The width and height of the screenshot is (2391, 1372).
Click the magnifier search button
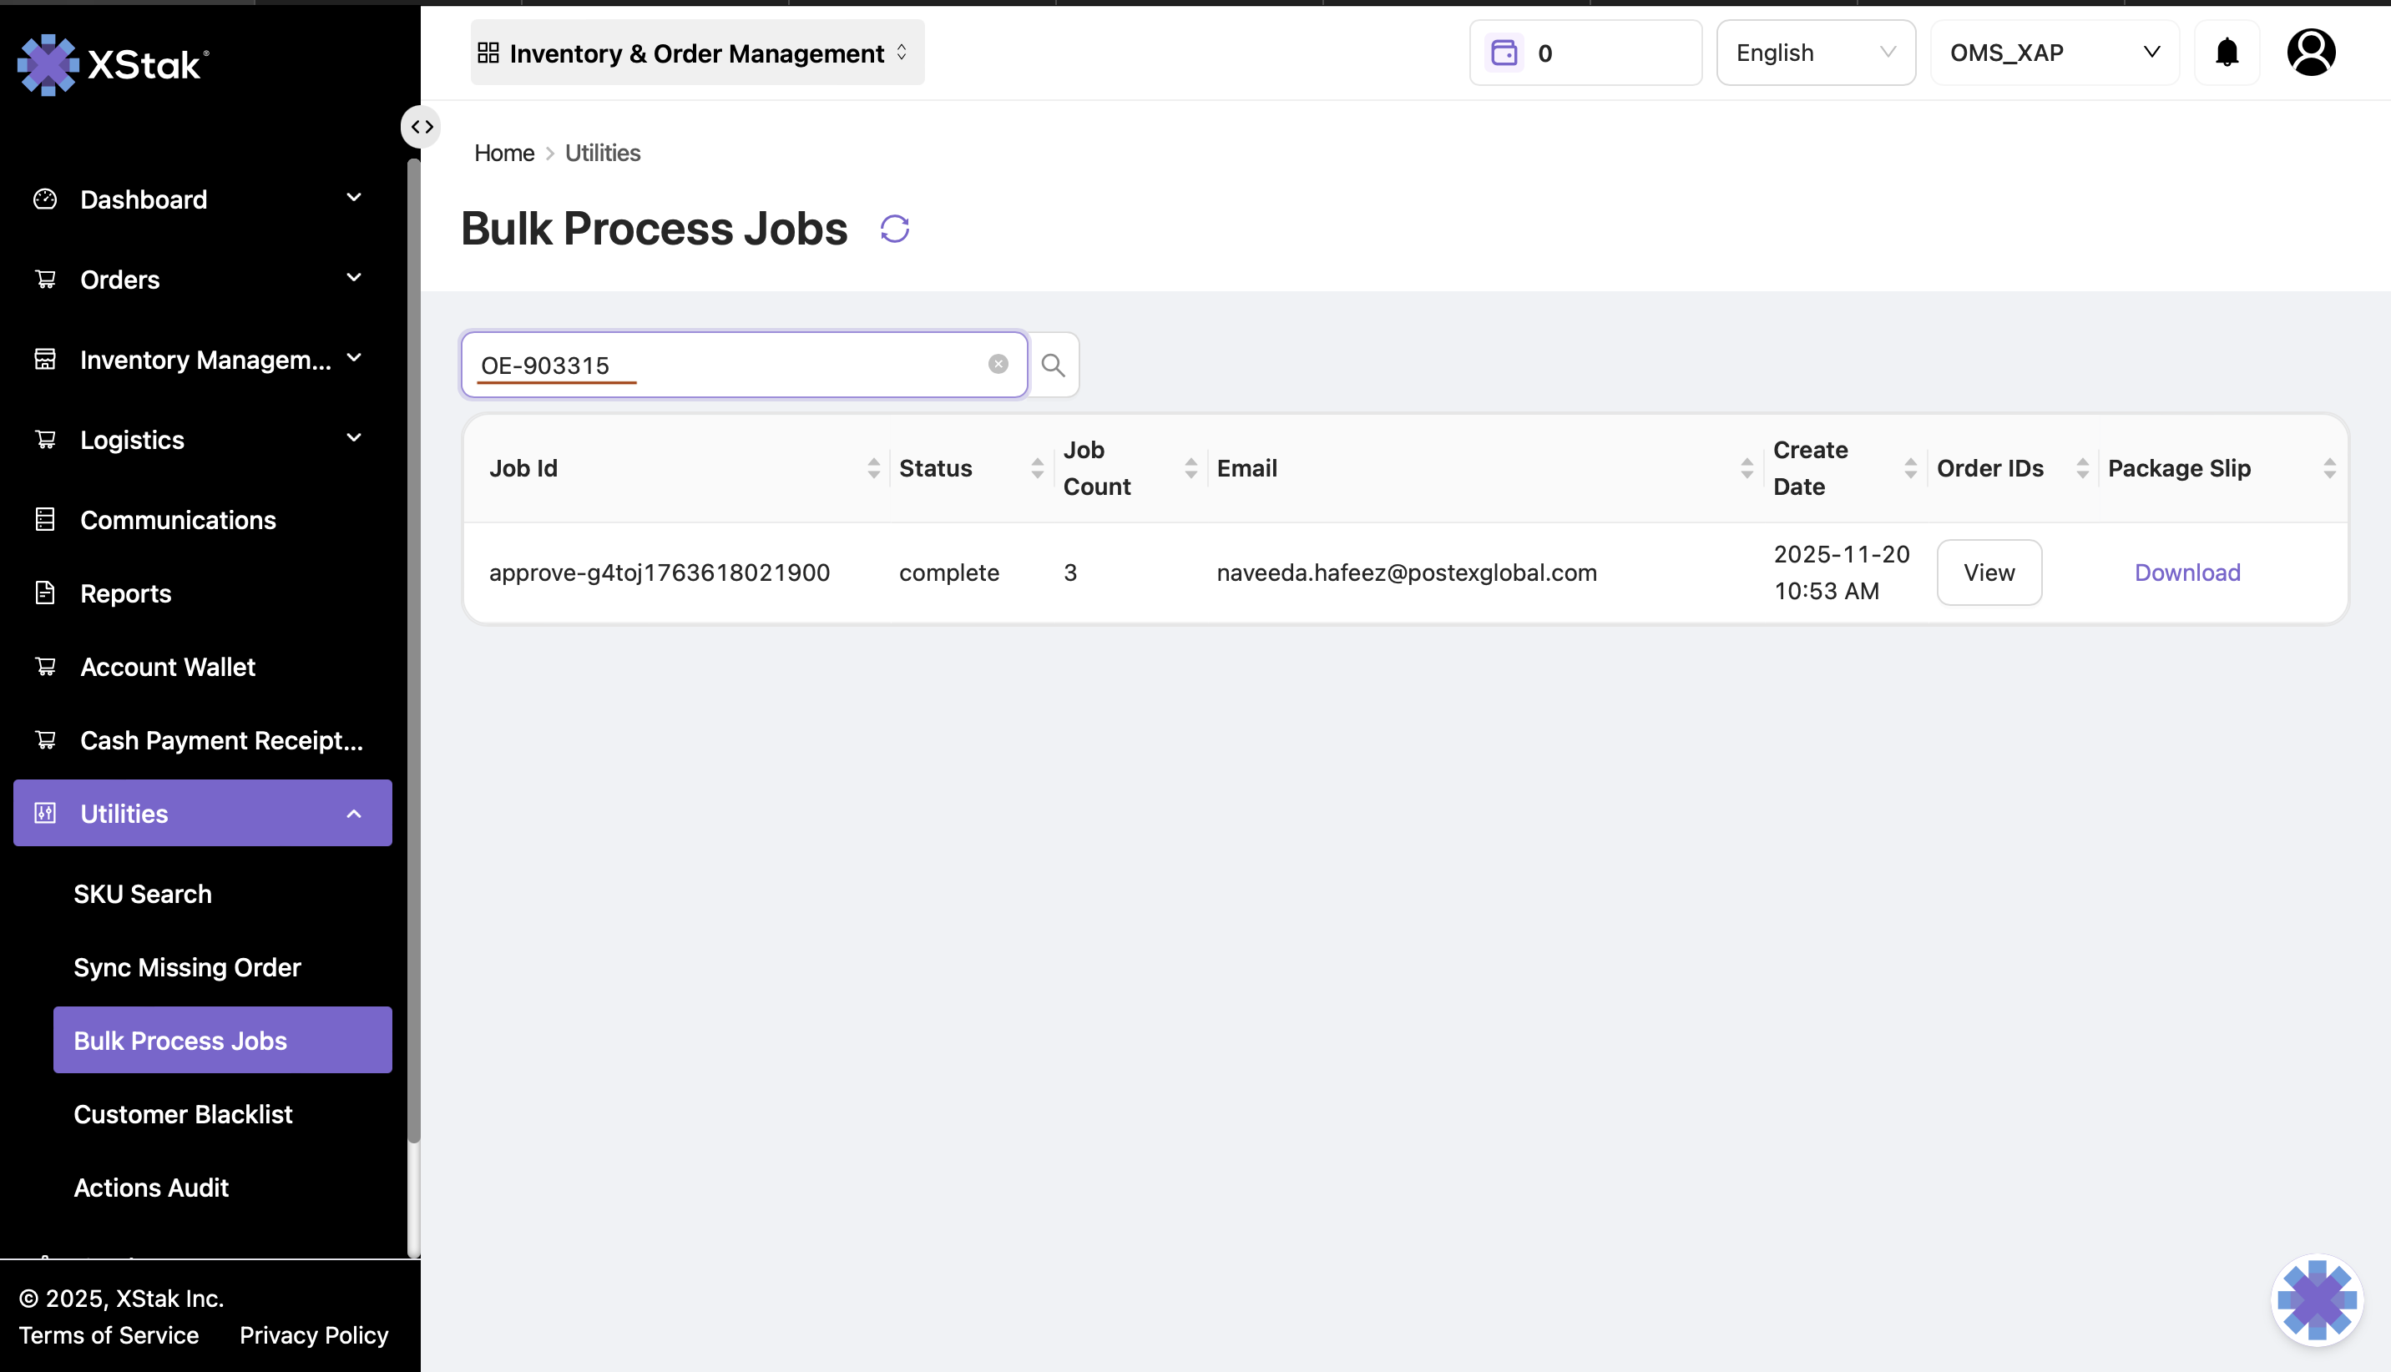coord(1053,366)
